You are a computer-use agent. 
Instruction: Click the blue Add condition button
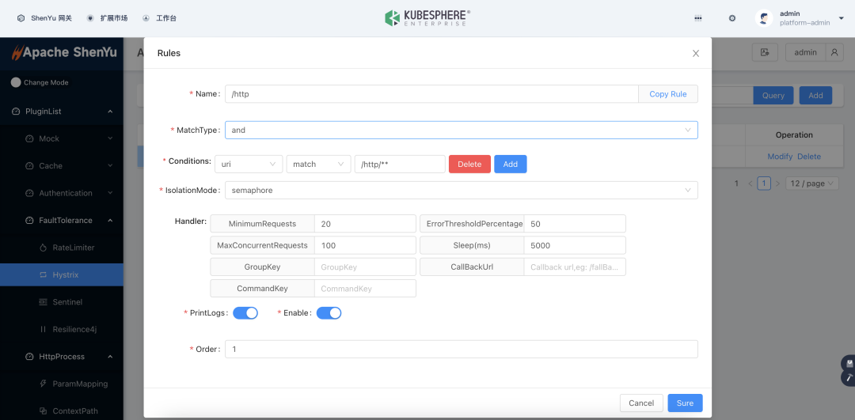pos(511,164)
